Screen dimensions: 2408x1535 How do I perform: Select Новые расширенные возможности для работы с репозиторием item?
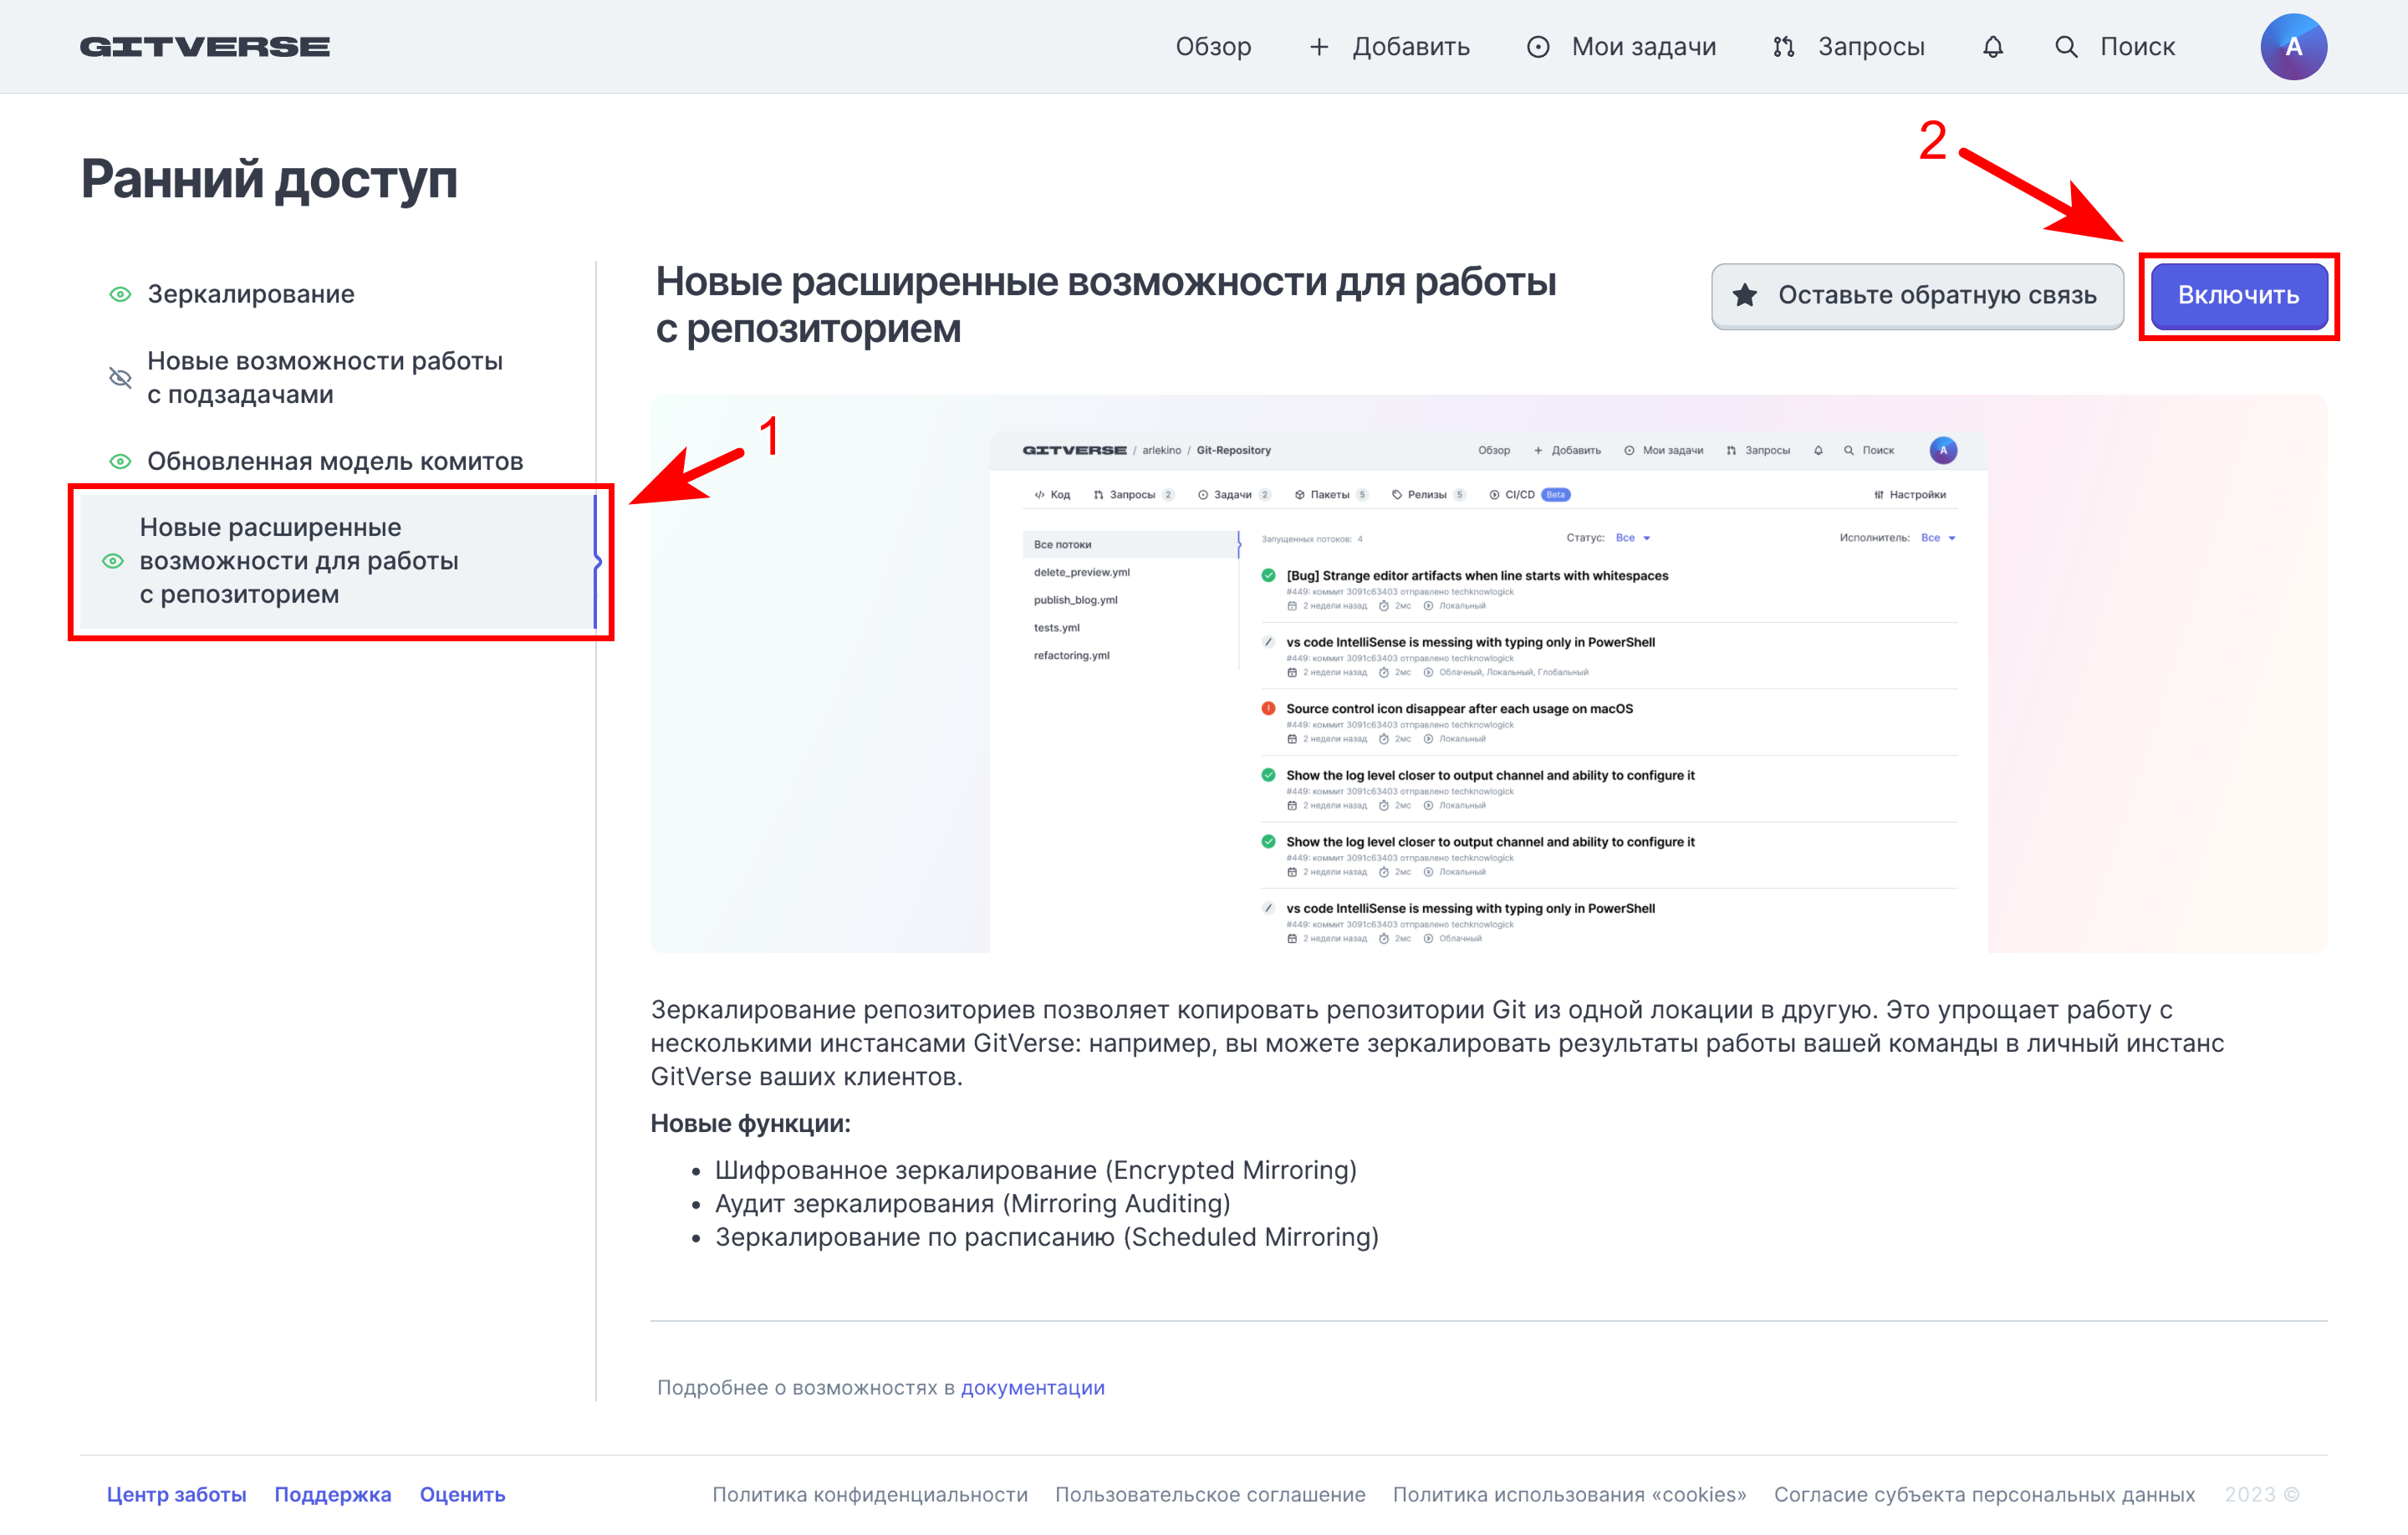[339, 561]
